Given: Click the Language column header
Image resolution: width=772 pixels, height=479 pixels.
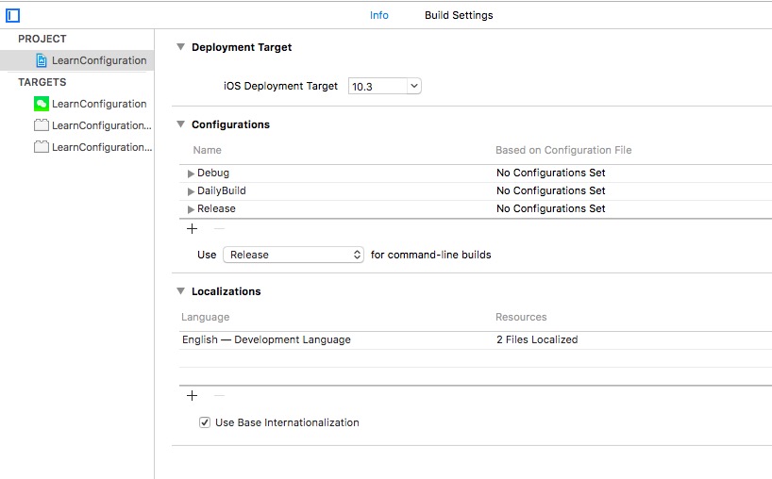Looking at the screenshot, I should pos(206,317).
